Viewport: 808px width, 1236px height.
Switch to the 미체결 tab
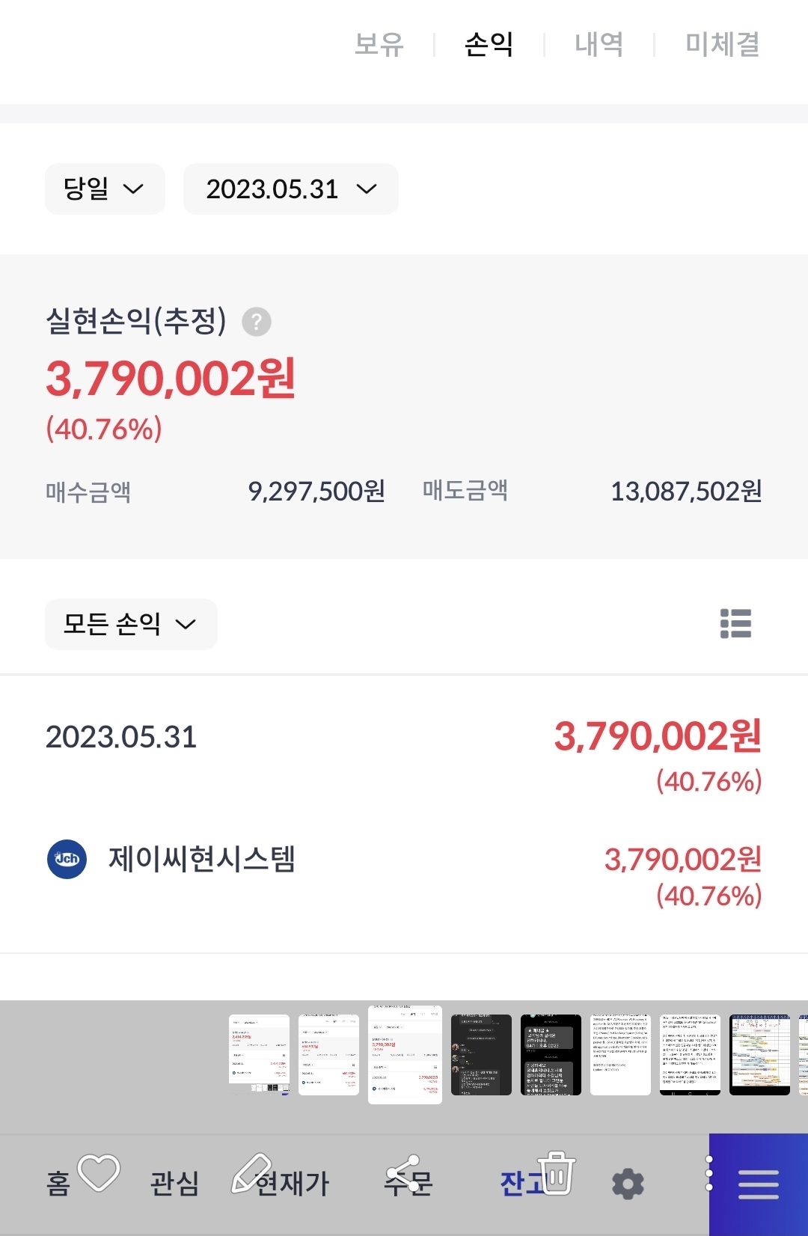[723, 44]
